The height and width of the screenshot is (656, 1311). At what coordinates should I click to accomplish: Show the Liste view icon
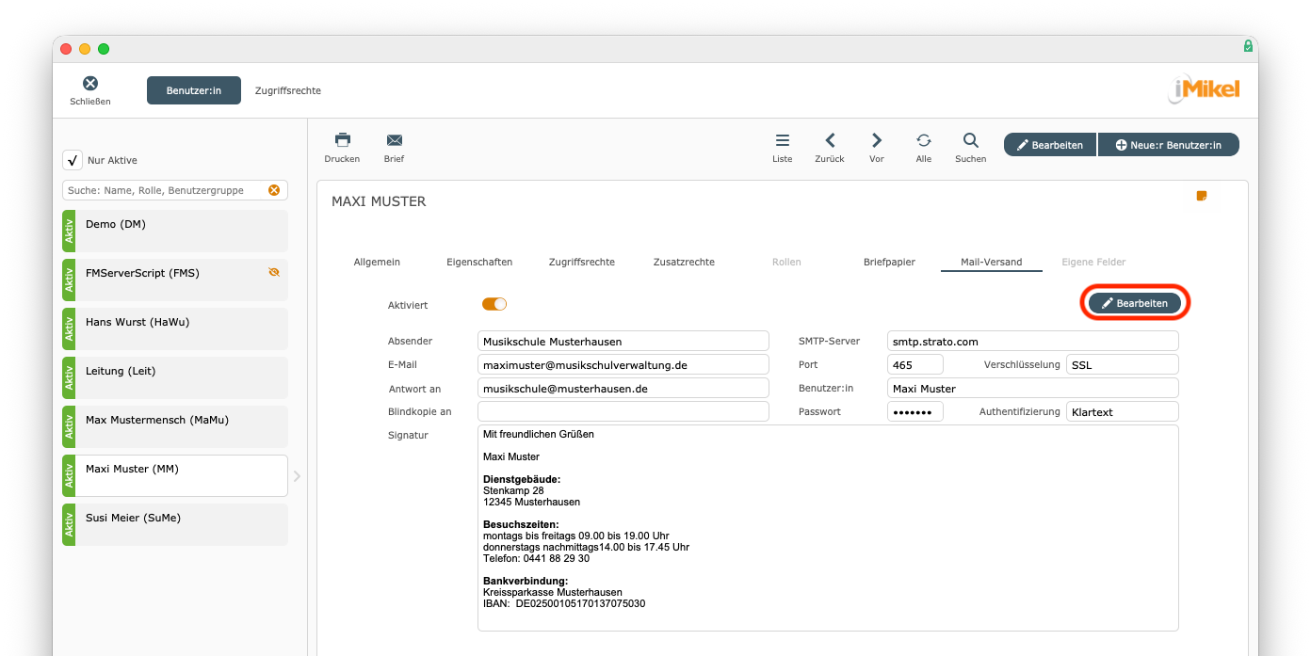coord(783,140)
